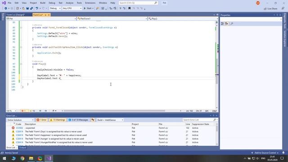Toggle the 15 Warnings filter button

58,120
